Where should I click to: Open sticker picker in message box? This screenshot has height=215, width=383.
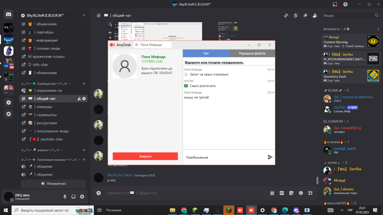[x=291, y=193]
